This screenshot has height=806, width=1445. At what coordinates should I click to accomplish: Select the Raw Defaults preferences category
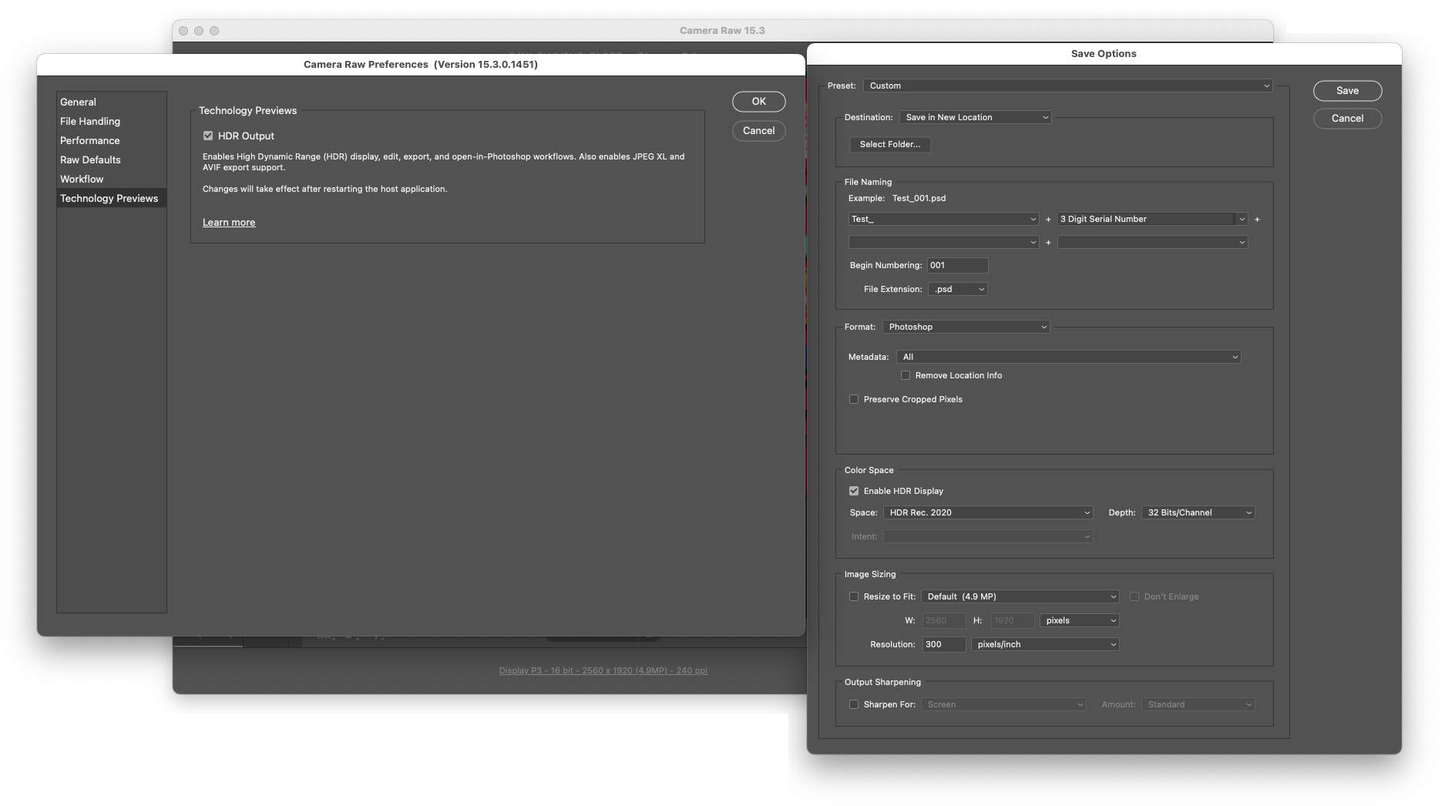89,160
